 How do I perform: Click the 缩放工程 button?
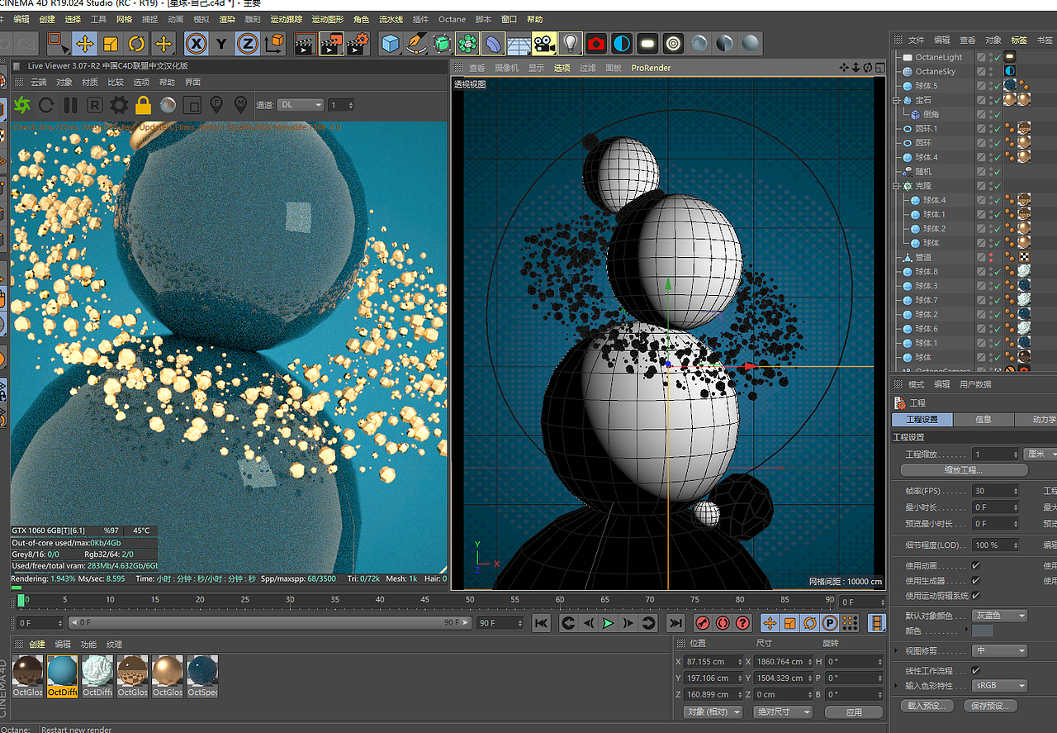964,470
